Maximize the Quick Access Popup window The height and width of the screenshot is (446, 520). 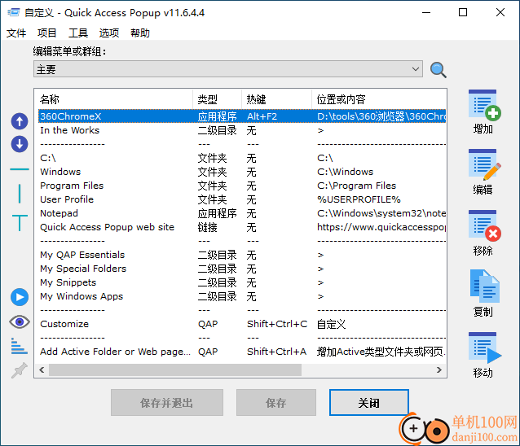click(463, 12)
